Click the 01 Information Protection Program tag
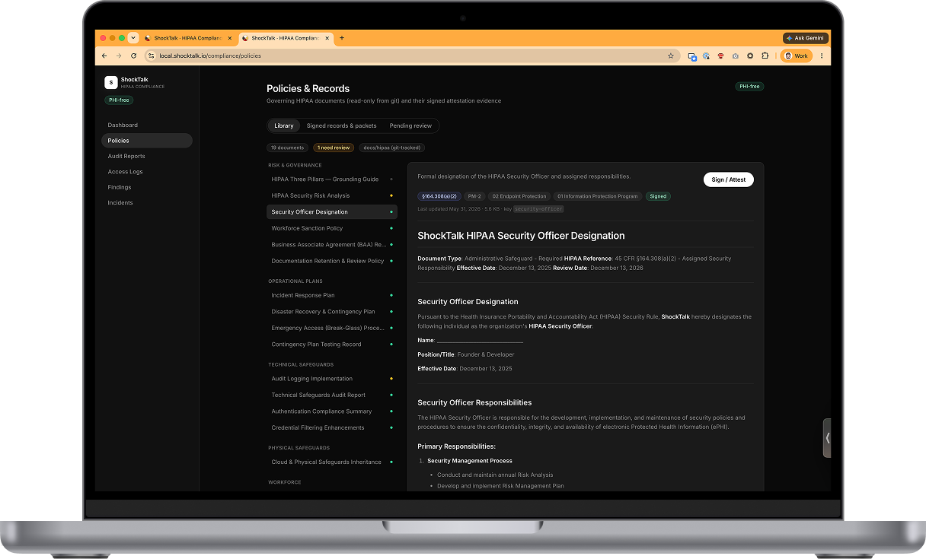The width and height of the screenshot is (926, 559). tap(598, 196)
